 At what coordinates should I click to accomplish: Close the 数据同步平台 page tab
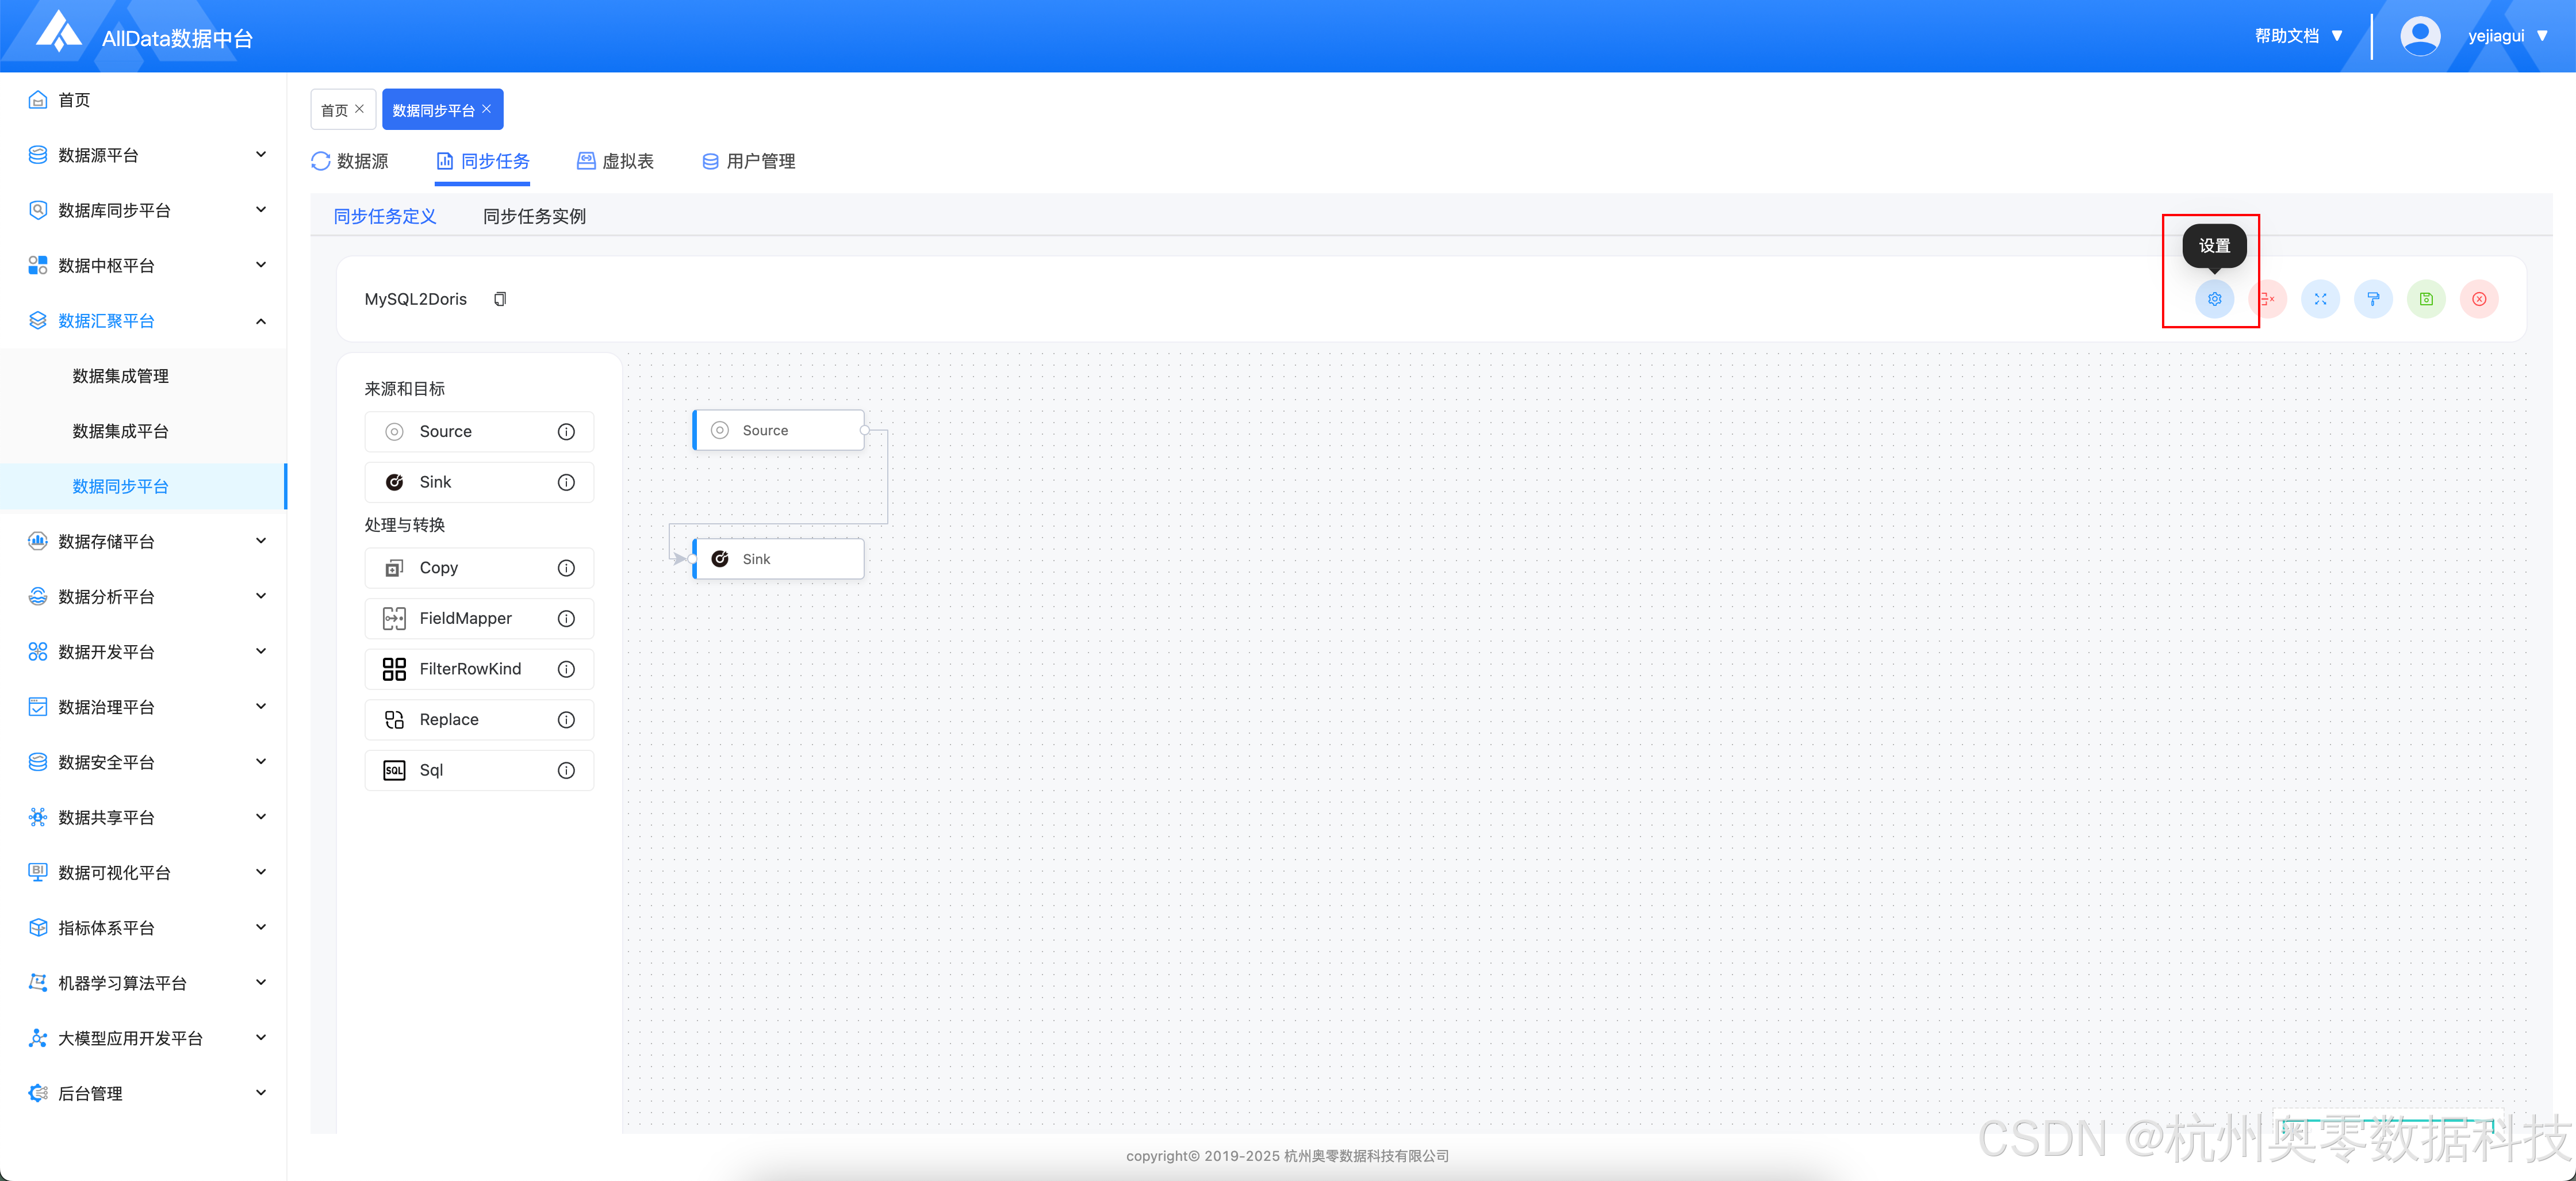tap(487, 109)
